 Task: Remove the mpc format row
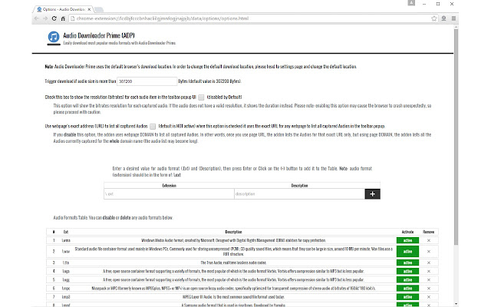tap(429, 289)
